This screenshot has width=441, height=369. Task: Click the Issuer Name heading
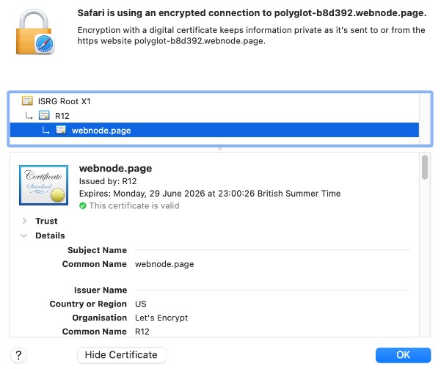(101, 290)
